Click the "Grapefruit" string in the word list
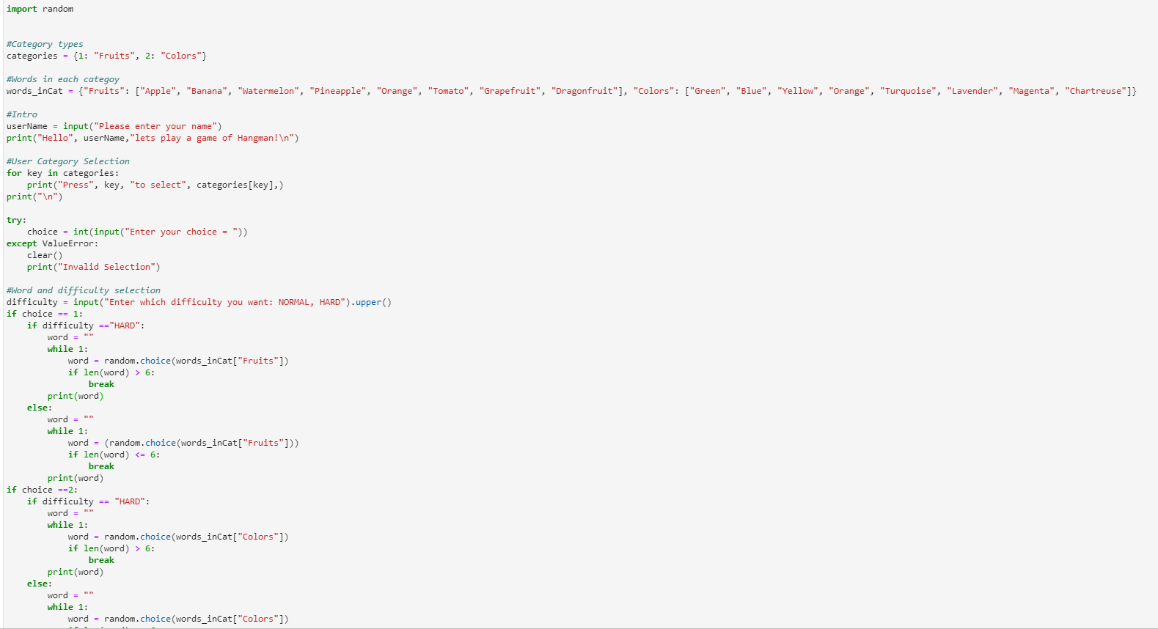The height and width of the screenshot is (629, 1158). (x=510, y=91)
